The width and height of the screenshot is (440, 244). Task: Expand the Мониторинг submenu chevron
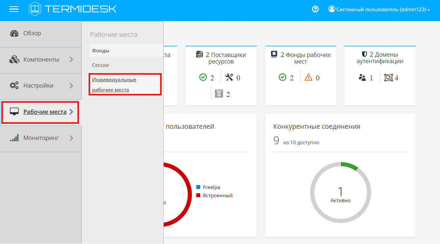coord(71,138)
